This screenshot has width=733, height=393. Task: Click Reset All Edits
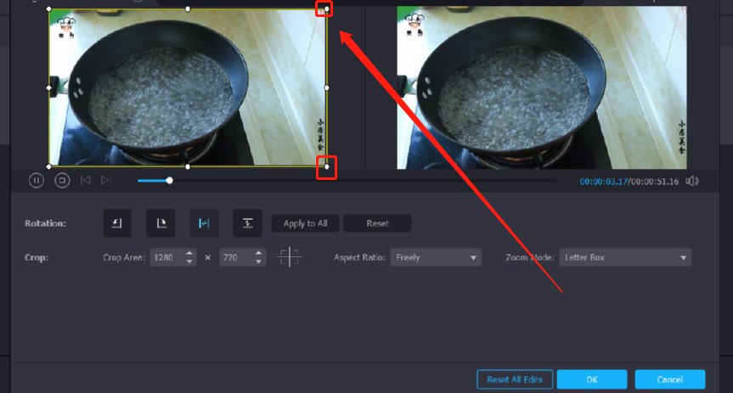pyautogui.click(x=515, y=379)
